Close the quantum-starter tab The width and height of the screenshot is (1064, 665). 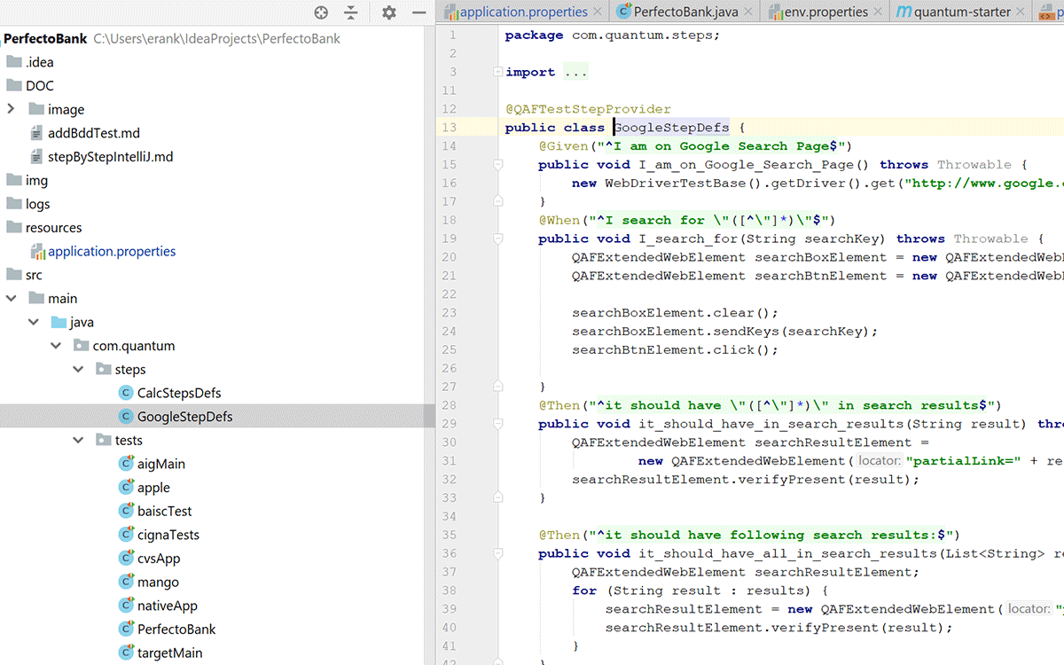[x=1021, y=12]
